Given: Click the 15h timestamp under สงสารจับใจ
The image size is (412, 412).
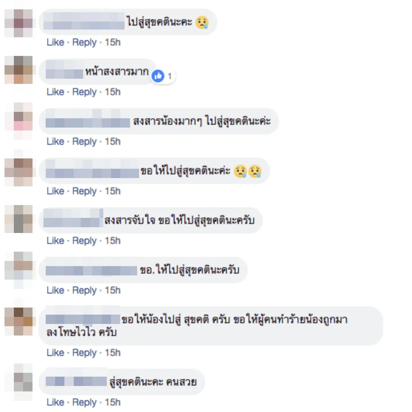Looking at the screenshot, I should [113, 240].
